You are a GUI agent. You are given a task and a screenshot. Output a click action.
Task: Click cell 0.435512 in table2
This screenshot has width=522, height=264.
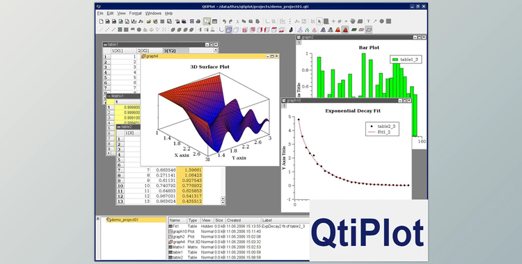pos(189,201)
